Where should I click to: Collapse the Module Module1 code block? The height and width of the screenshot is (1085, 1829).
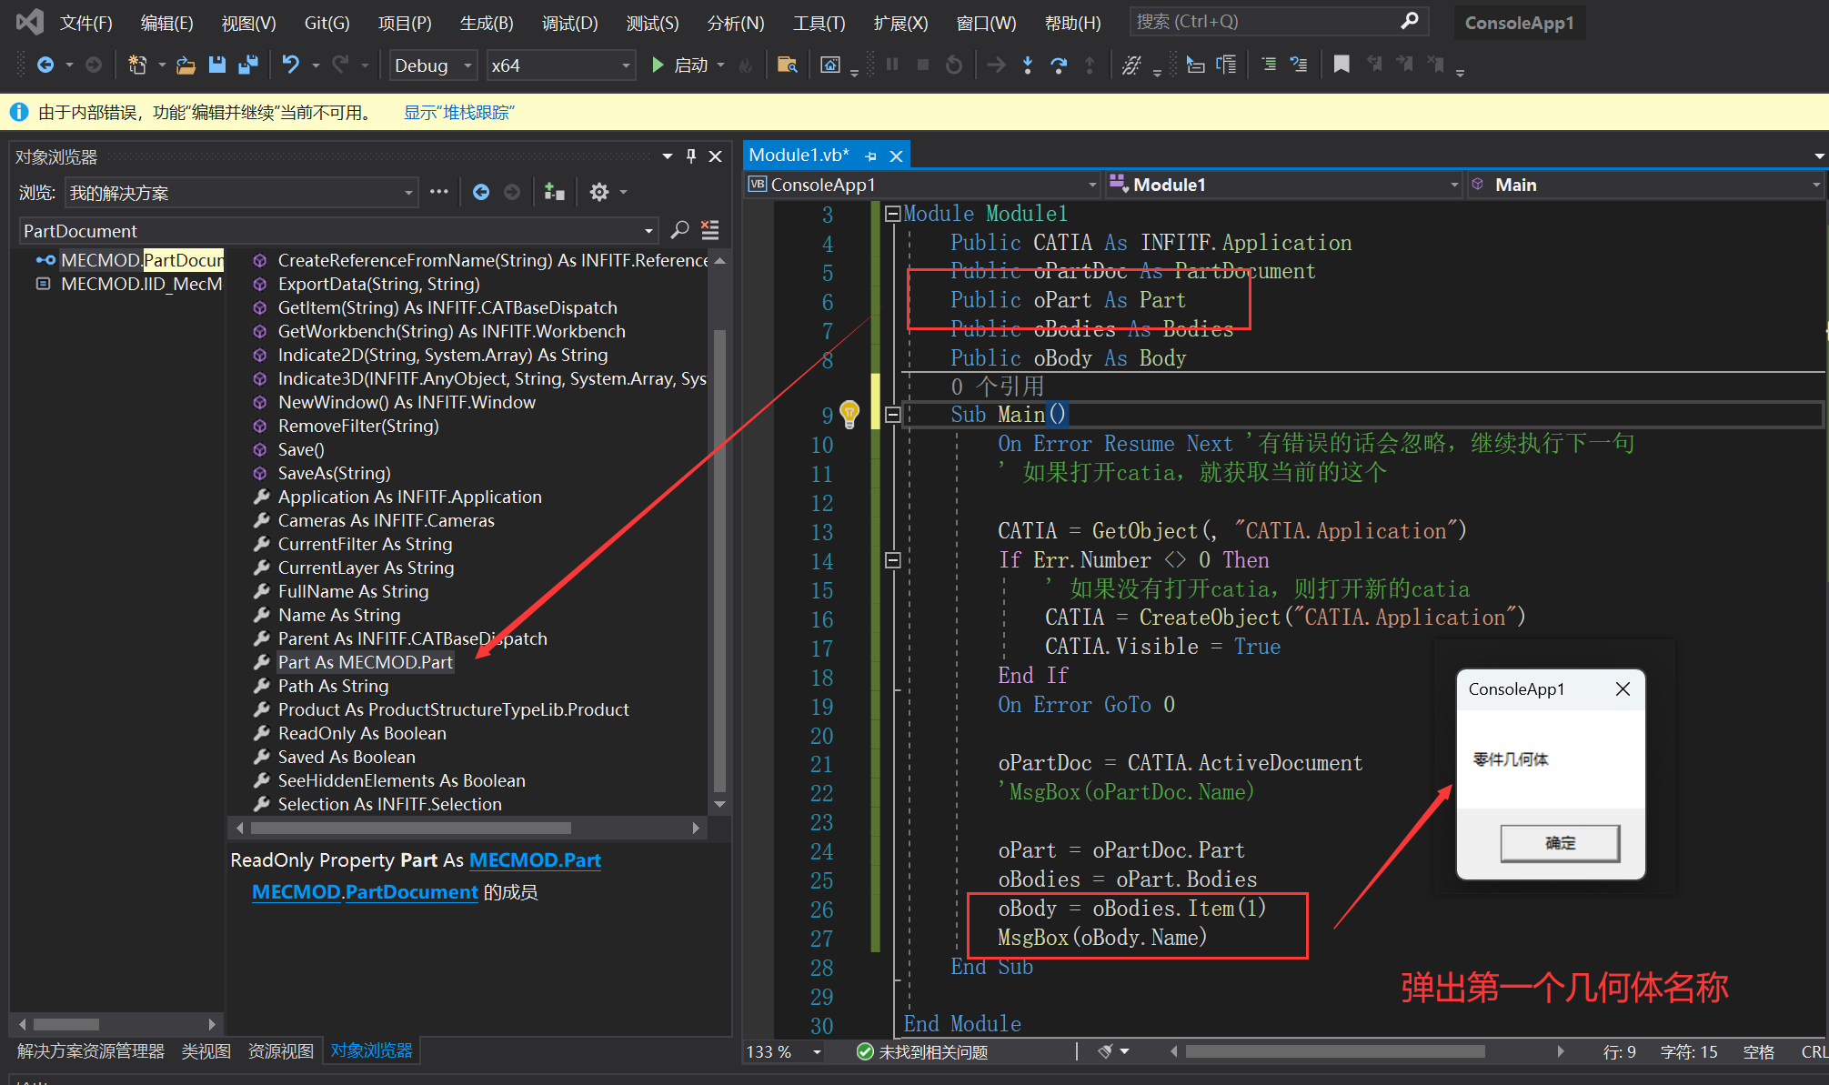(892, 214)
